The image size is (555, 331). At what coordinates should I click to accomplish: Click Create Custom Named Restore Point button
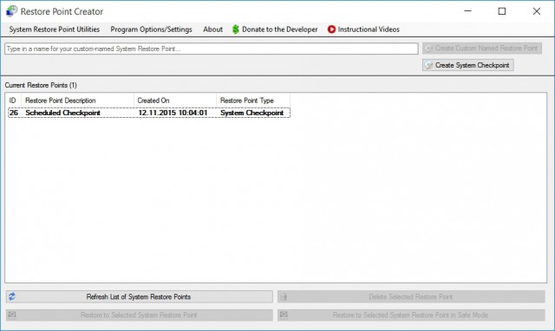482,49
